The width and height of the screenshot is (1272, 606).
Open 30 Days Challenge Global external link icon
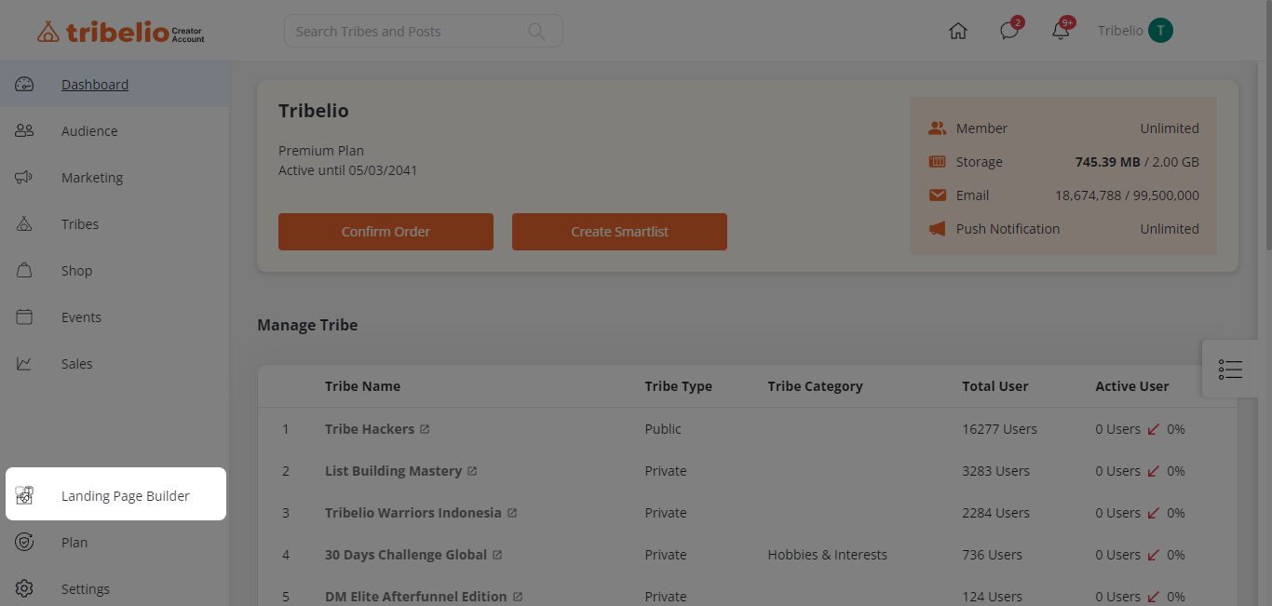tap(497, 555)
